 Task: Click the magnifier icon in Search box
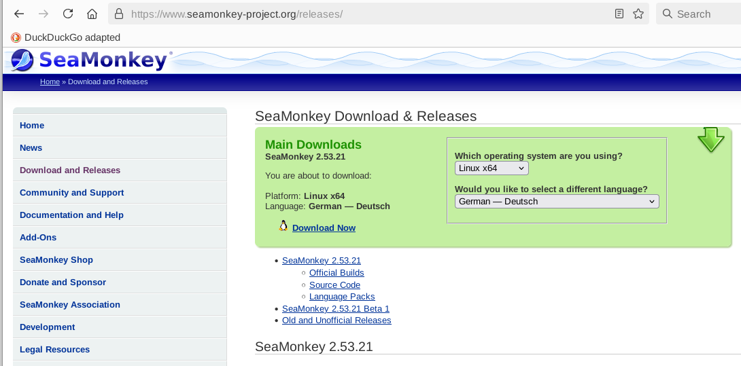tap(668, 14)
